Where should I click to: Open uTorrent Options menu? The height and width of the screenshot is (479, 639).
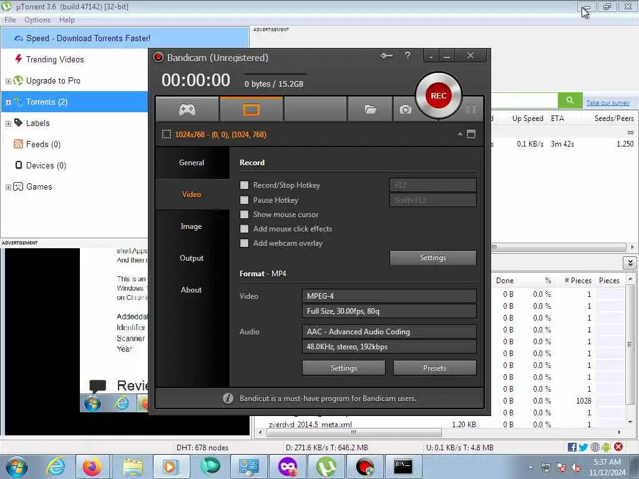(37, 20)
